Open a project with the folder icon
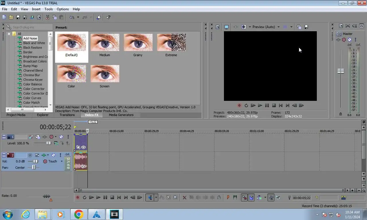Image resolution: width=367 pixels, height=220 pixels. pyautogui.click(x=11, y=17)
